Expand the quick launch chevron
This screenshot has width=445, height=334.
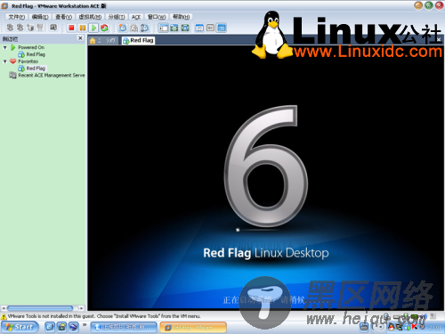pos(85,325)
